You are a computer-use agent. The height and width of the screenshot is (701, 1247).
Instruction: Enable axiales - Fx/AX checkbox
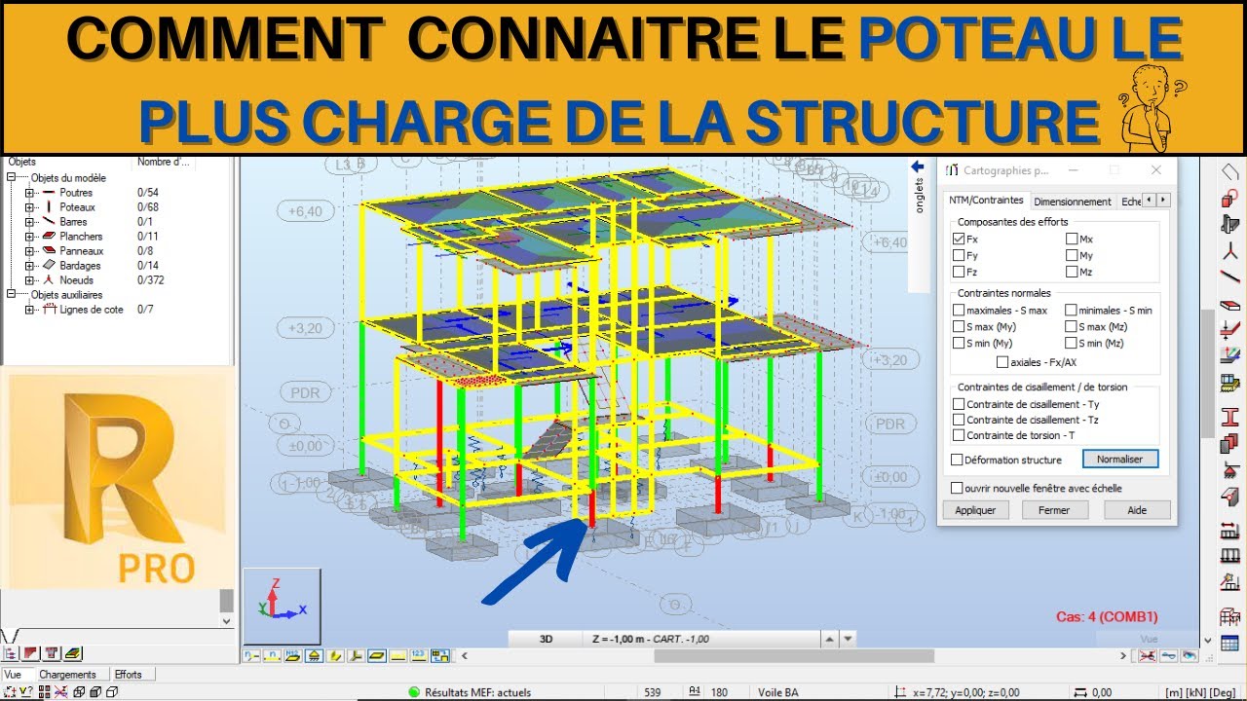pos(1002,362)
